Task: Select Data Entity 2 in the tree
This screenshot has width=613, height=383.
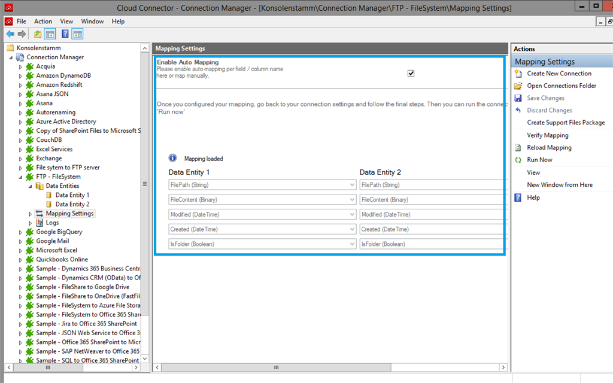Action: point(72,204)
